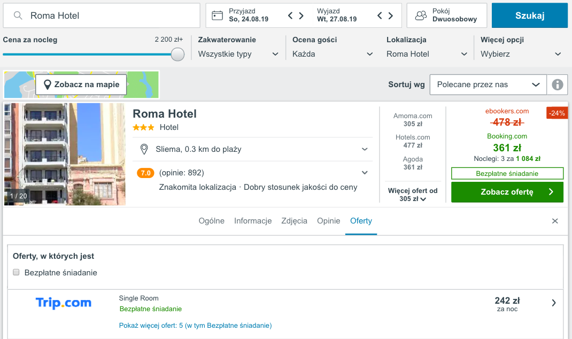Open Ocena gości Każda dropdown
The width and height of the screenshot is (572, 339).
(x=333, y=54)
